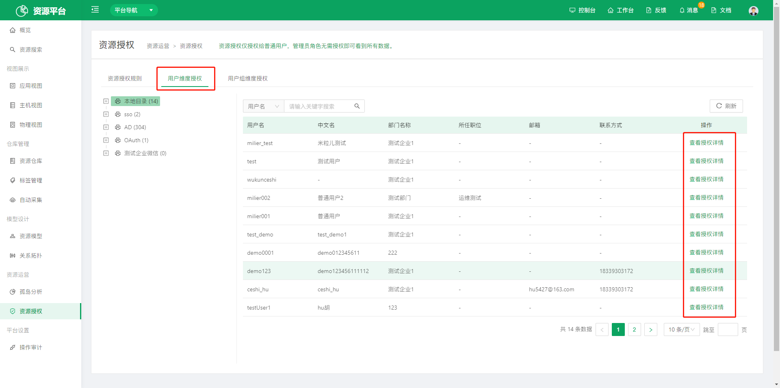
Task: Select the OAuth (1) directory
Action: click(132, 140)
